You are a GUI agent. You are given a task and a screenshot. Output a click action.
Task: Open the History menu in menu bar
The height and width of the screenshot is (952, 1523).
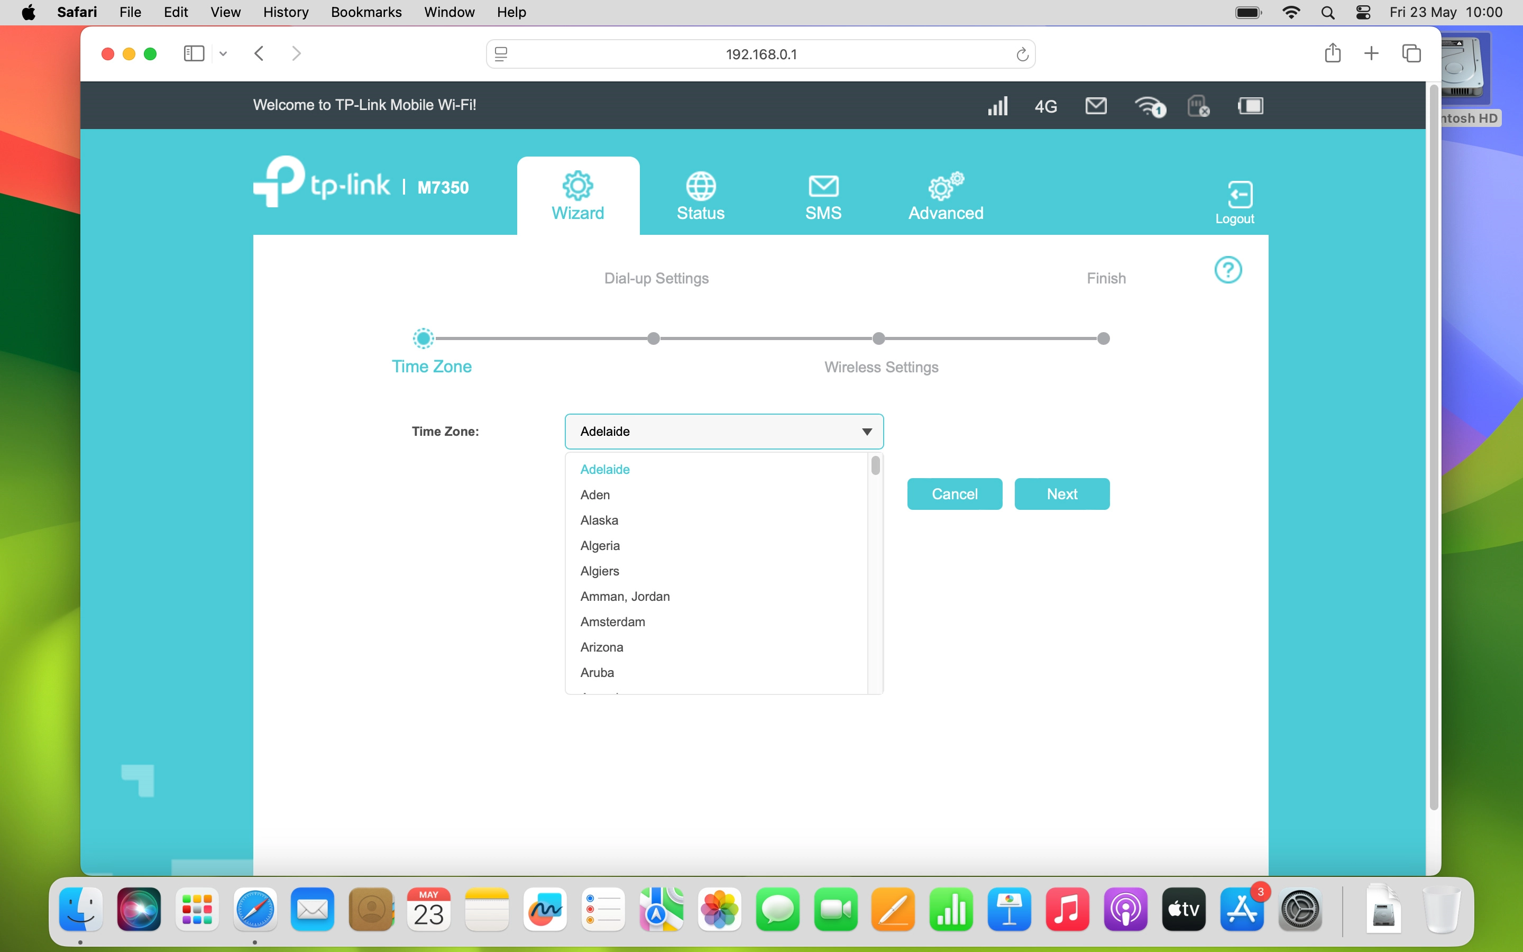pos(285,12)
